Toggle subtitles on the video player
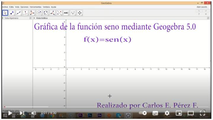This screenshot has width=213, height=120. pos(155,113)
